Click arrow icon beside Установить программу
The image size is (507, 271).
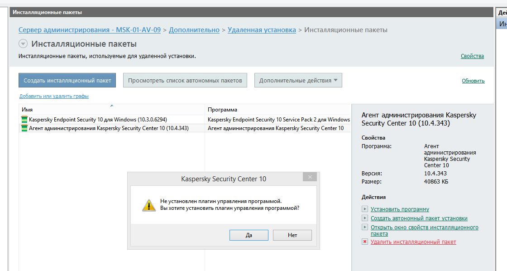[x=365, y=209]
